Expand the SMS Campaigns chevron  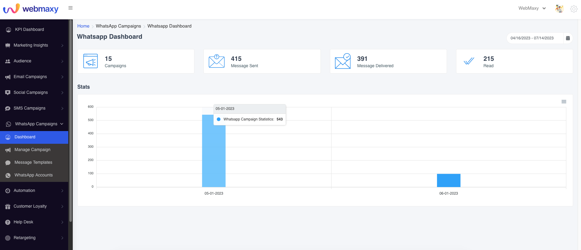click(62, 108)
